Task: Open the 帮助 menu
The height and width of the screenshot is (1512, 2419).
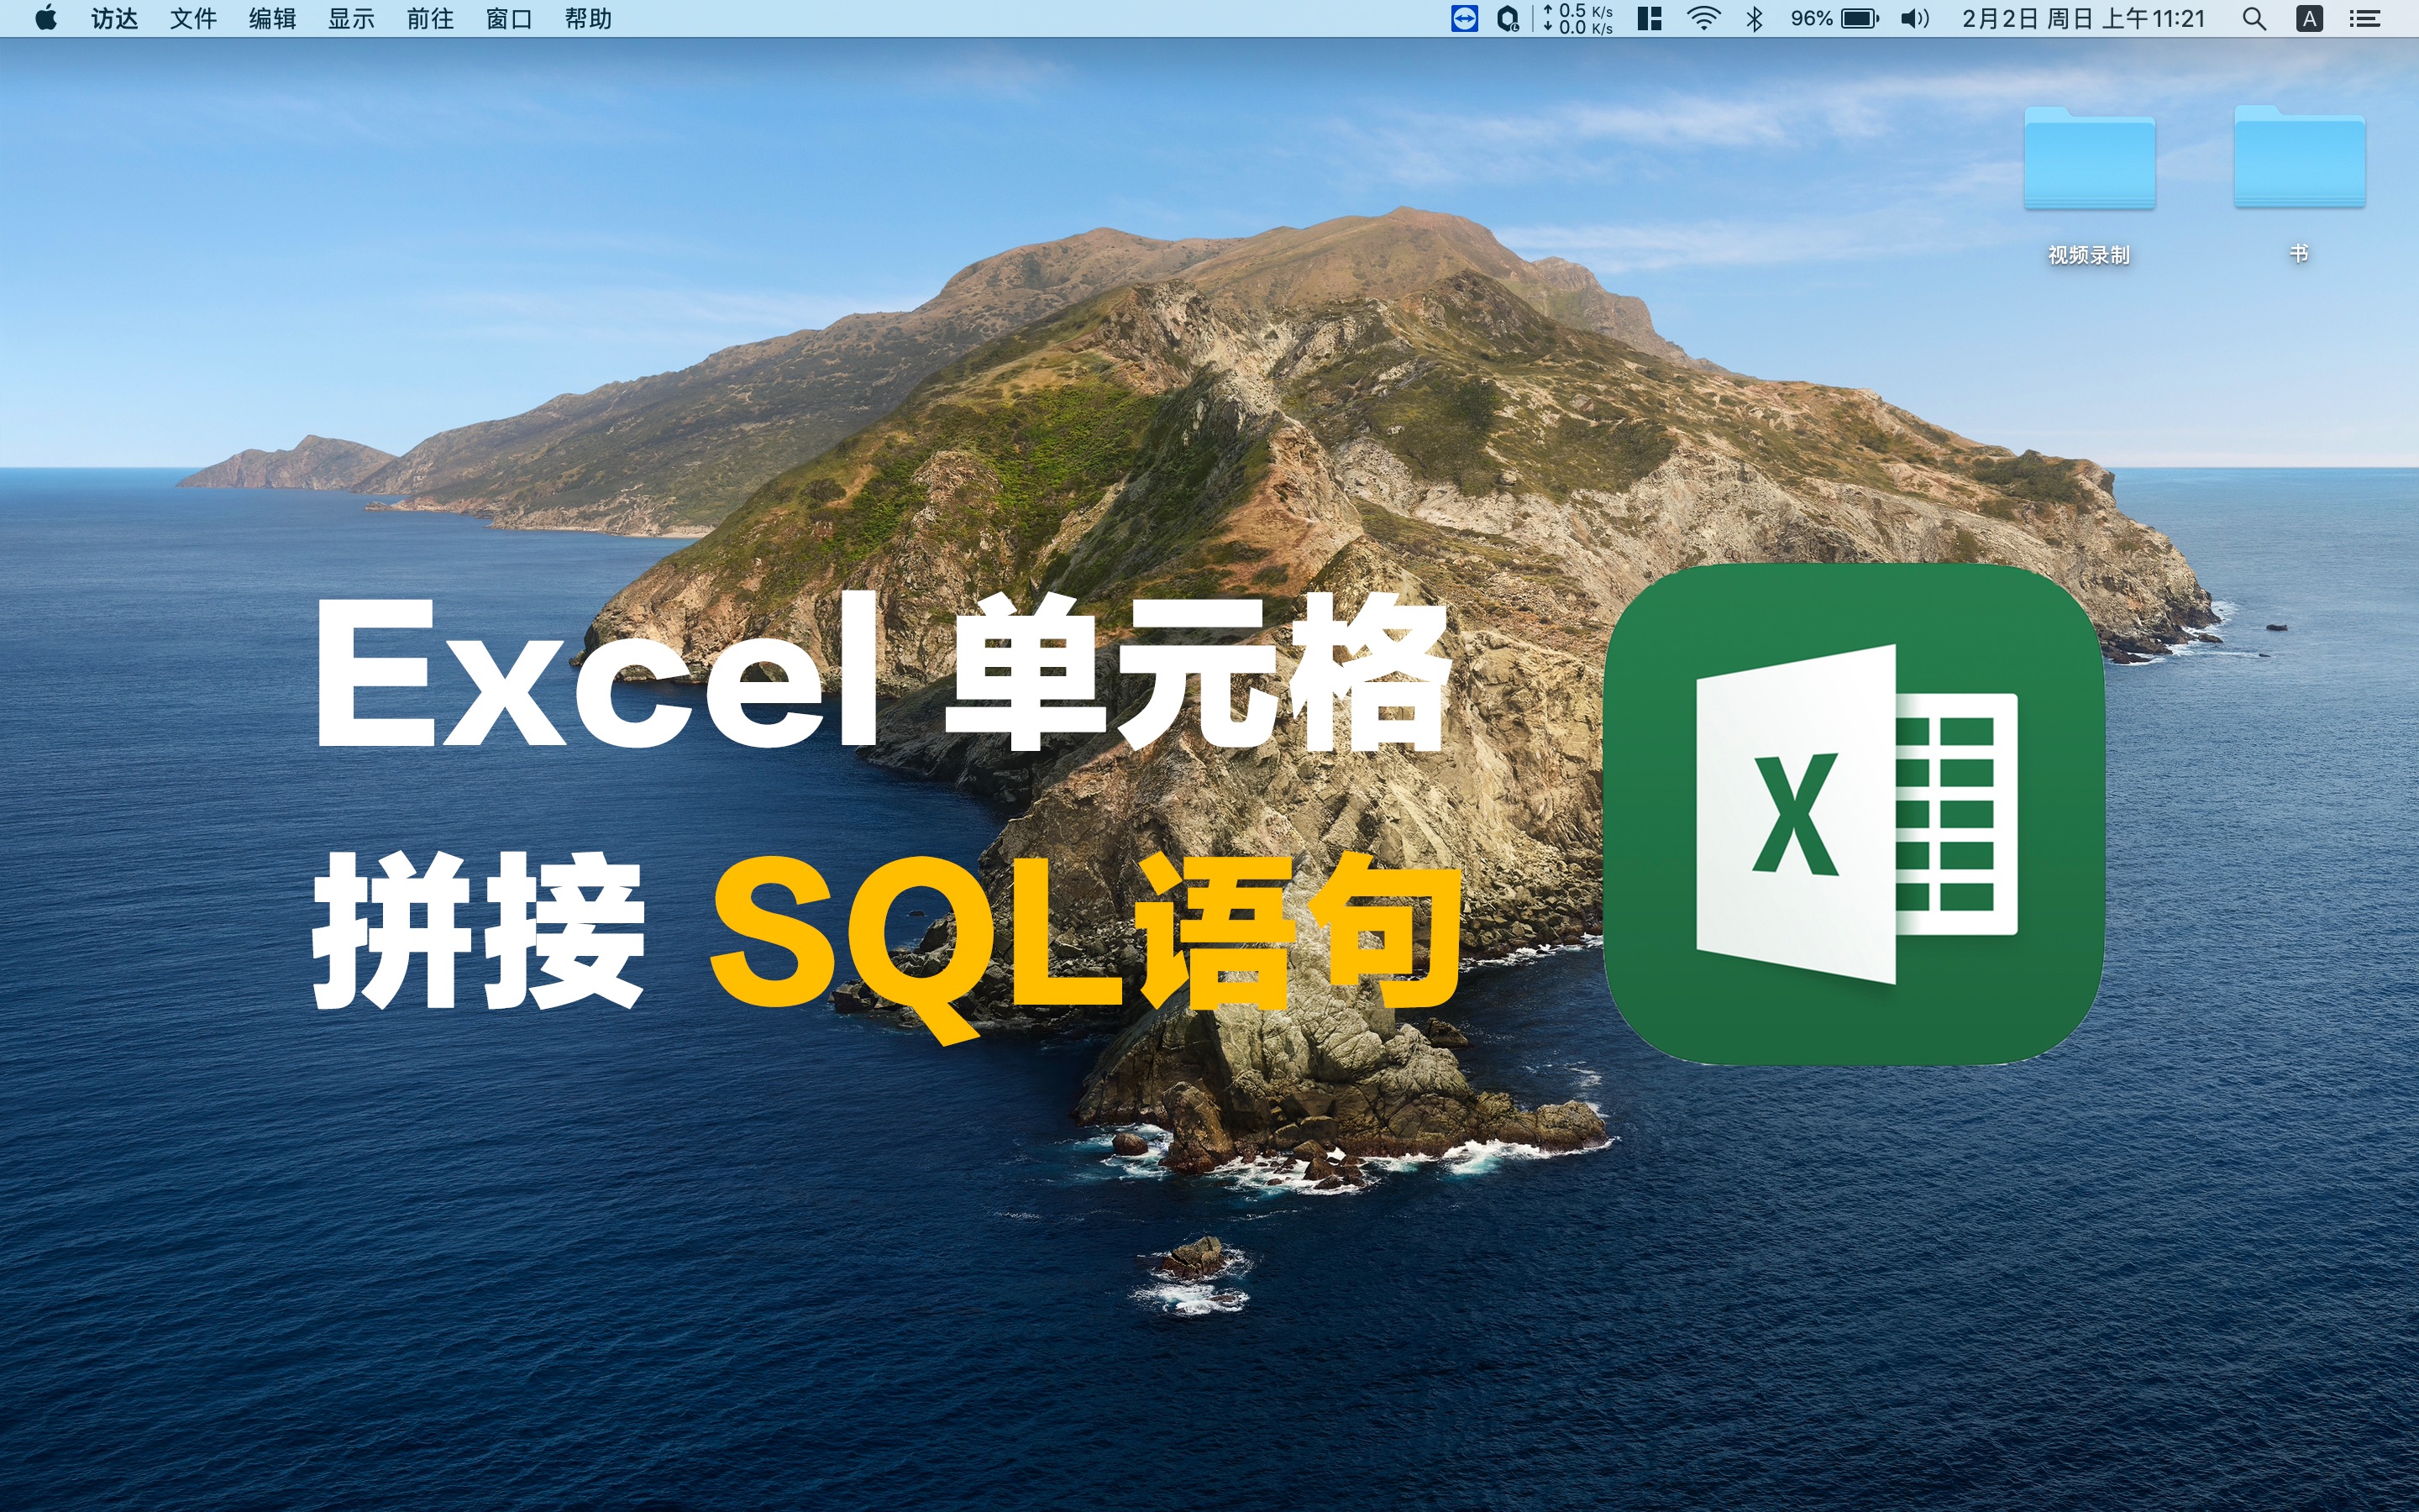Action: [588, 18]
